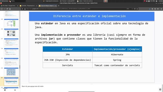Click the 'Spring' table cell

(x=117, y=60)
